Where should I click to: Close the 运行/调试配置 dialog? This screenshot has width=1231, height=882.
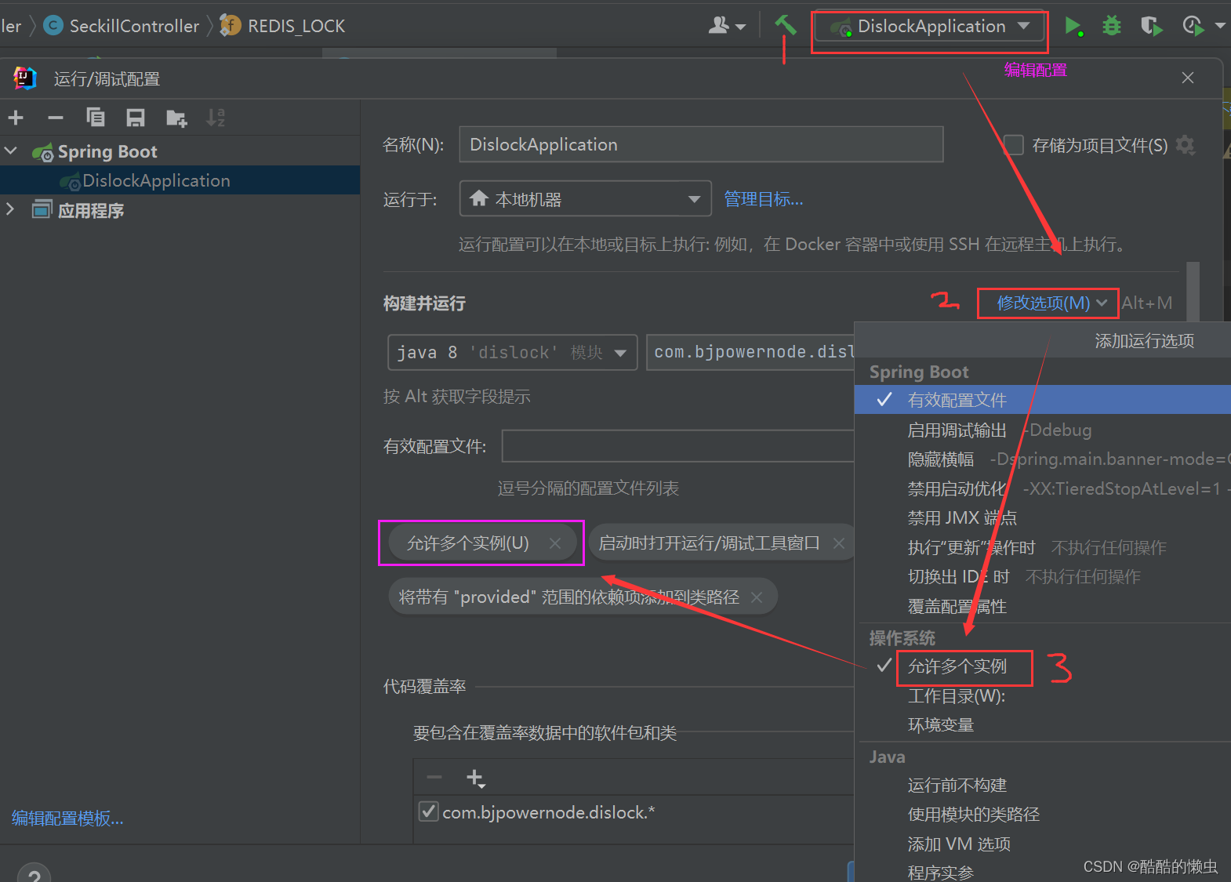[1188, 78]
